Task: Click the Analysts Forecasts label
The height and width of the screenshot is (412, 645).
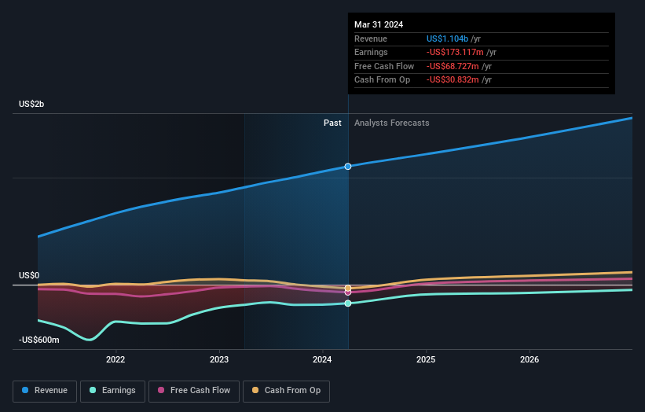Action: [391, 123]
